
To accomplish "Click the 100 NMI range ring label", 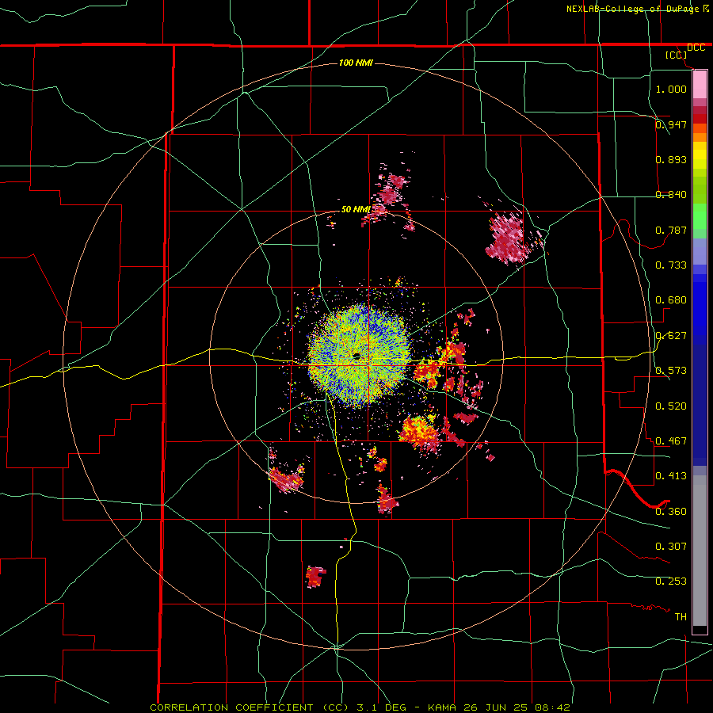I will (x=356, y=63).
